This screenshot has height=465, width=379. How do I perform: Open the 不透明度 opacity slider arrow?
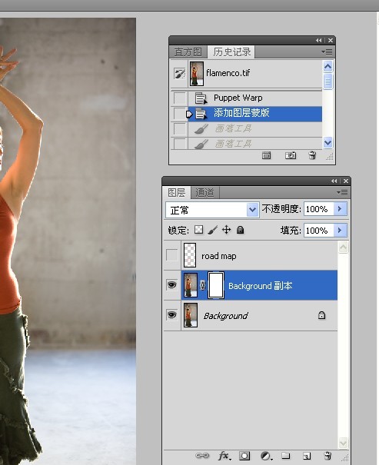(x=340, y=209)
